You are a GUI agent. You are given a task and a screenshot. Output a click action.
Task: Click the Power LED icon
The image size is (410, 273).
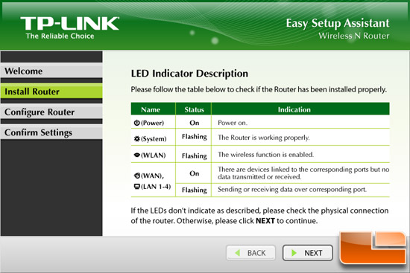(136, 123)
